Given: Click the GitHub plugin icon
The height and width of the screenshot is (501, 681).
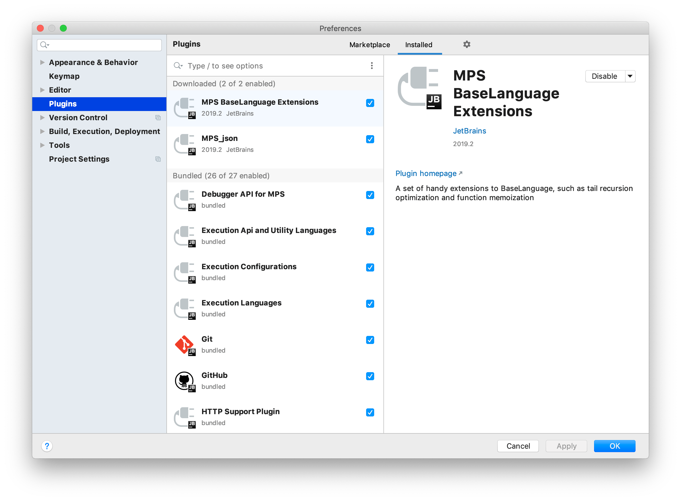Looking at the screenshot, I should coord(184,381).
